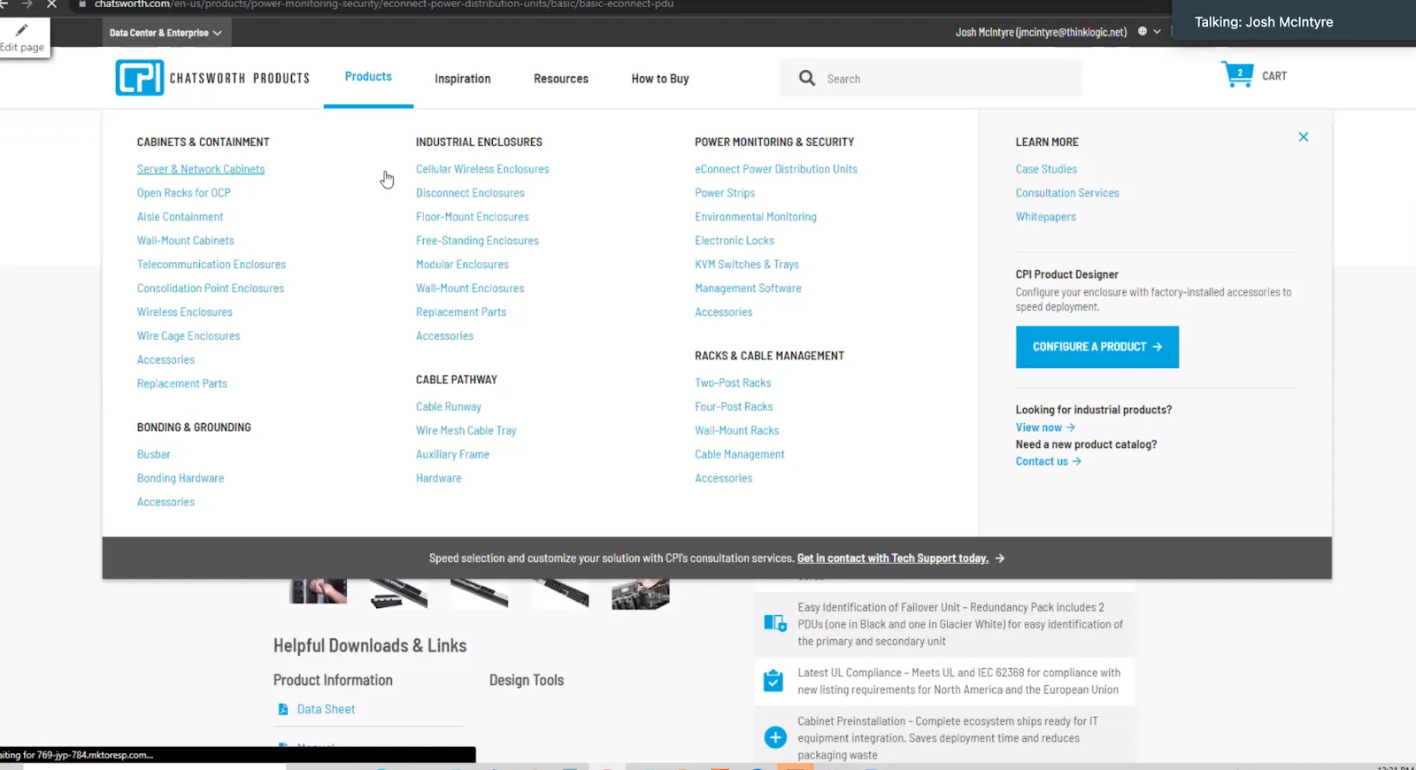The width and height of the screenshot is (1416, 770).
Task: Open Consolidation Point Enclosures
Action: tap(211, 289)
